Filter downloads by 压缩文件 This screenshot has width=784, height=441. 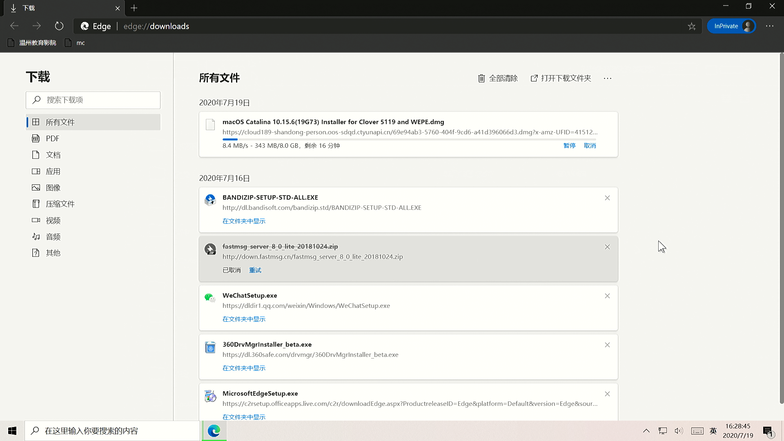pos(93,204)
